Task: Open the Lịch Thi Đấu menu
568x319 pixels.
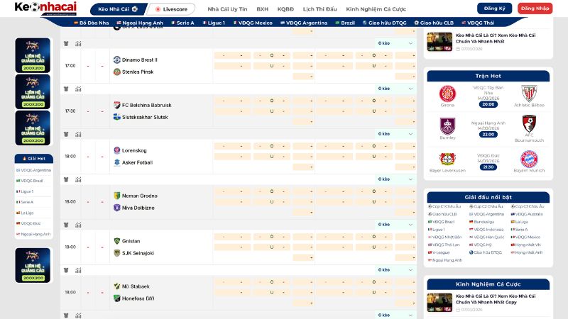Action: coord(319,9)
